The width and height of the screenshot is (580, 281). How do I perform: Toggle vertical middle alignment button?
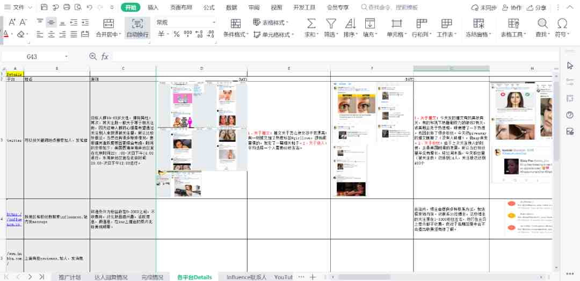pos(51,22)
